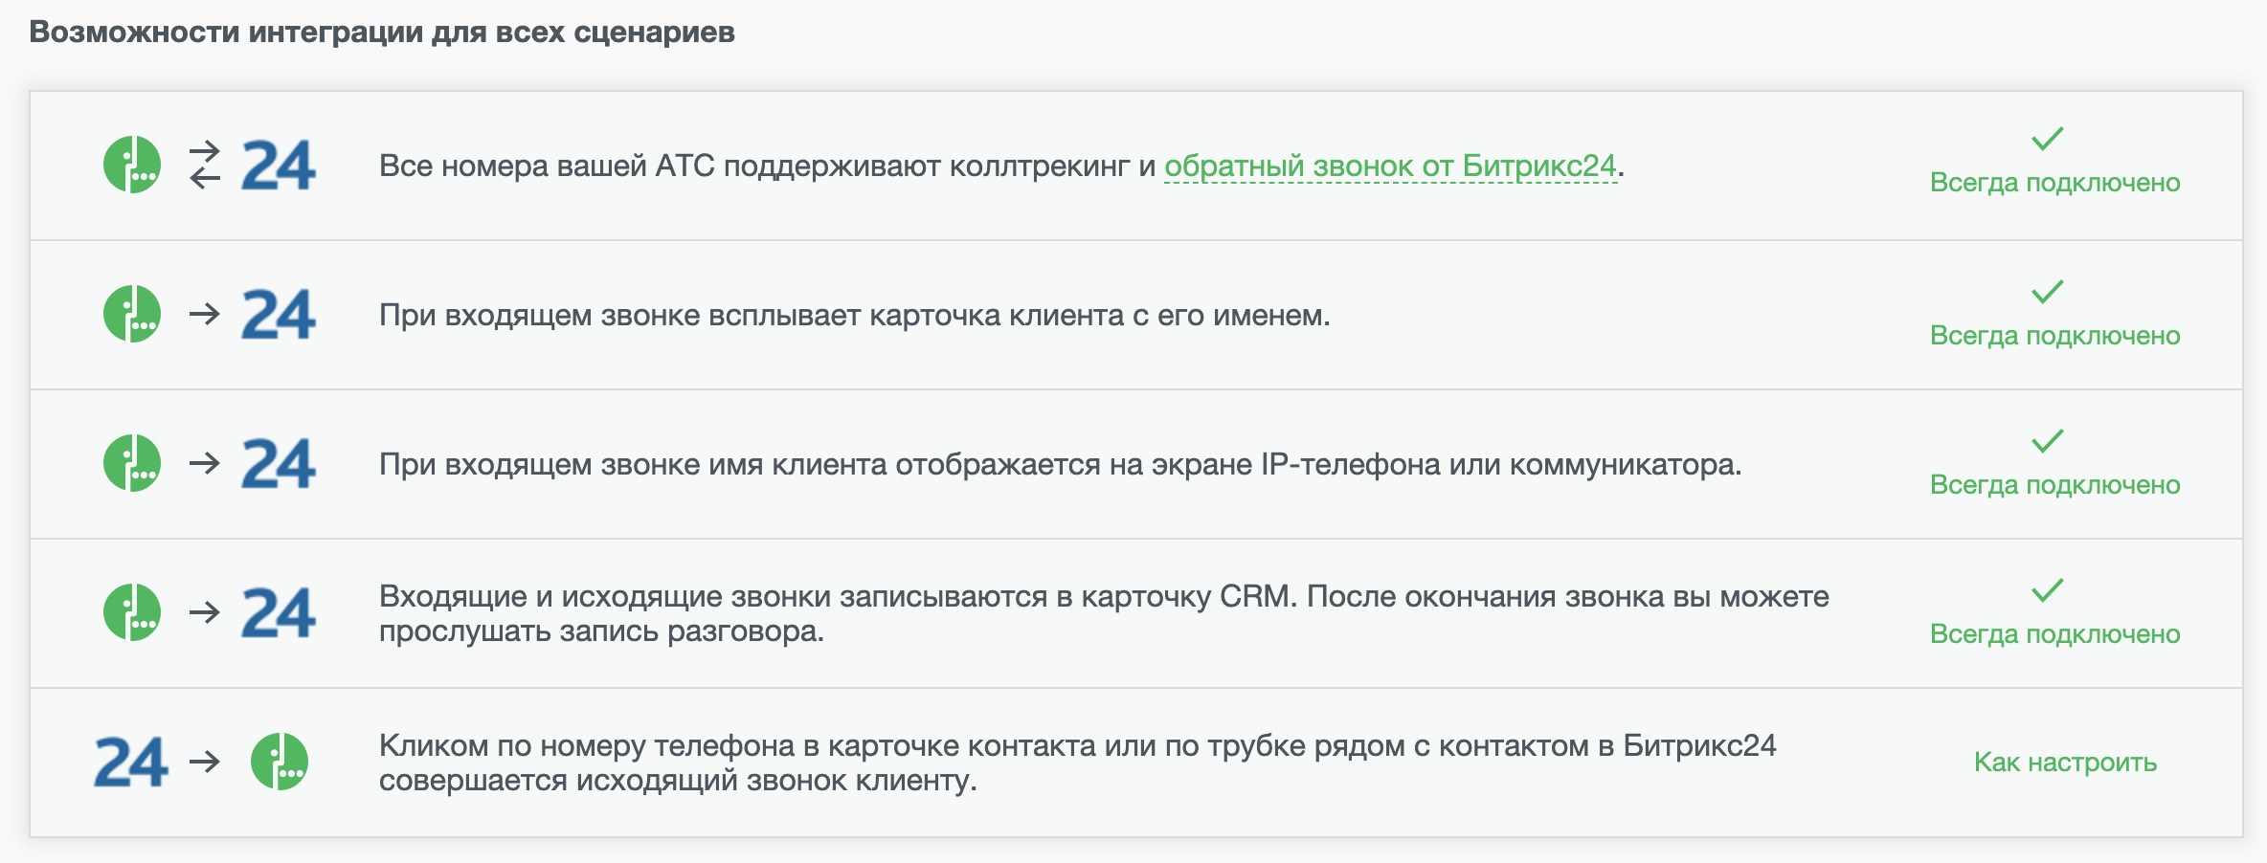Click the green checkmark in the CRM call recording row
This screenshot has height=863, width=2267.
2047,590
